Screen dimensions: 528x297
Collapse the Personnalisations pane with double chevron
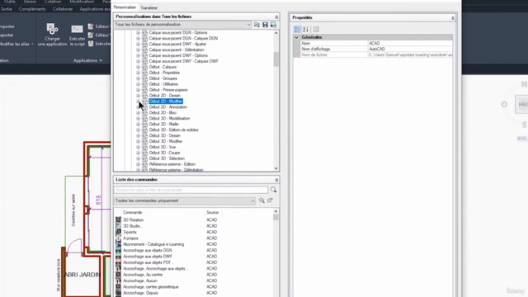276,16
